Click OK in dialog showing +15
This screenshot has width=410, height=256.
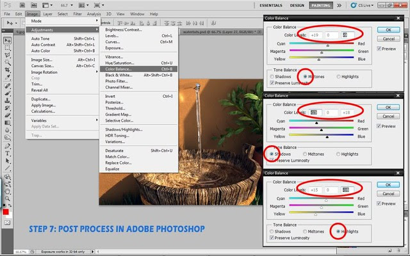388,185
